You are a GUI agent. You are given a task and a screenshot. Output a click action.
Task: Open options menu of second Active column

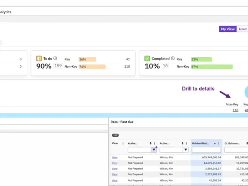pyautogui.click(x=186, y=143)
